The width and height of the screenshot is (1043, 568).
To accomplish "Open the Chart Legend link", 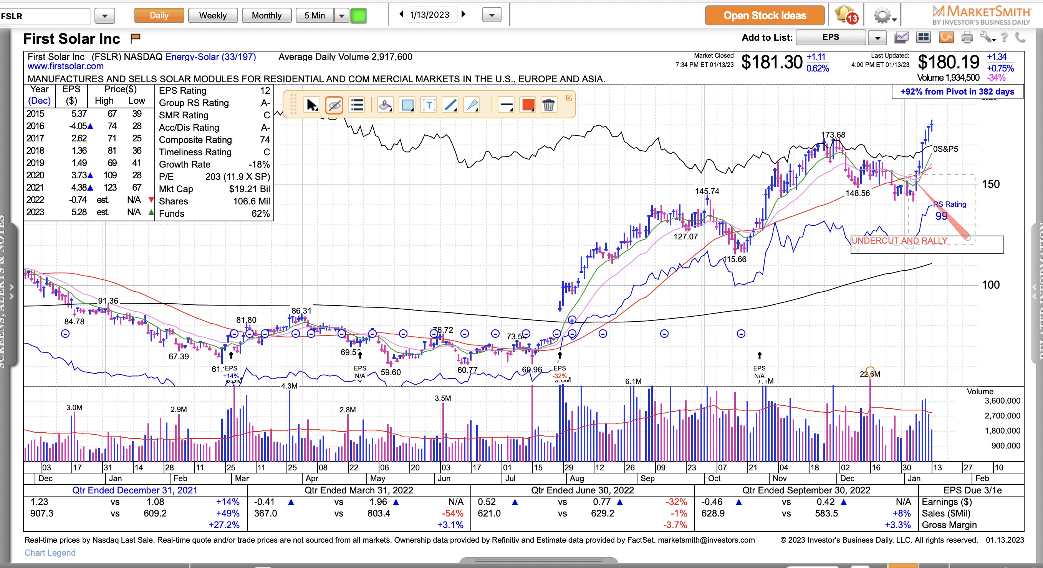I will [x=50, y=553].
